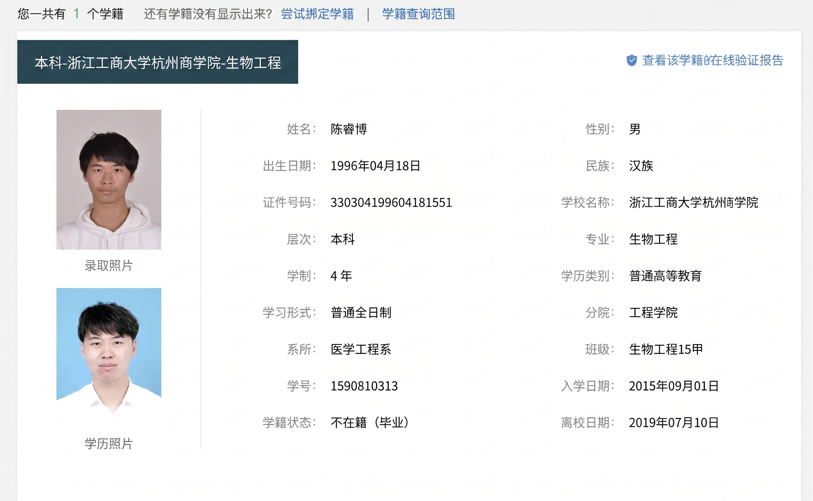Click the 学制 value 4 年
This screenshot has width=813, height=501.
click(341, 276)
